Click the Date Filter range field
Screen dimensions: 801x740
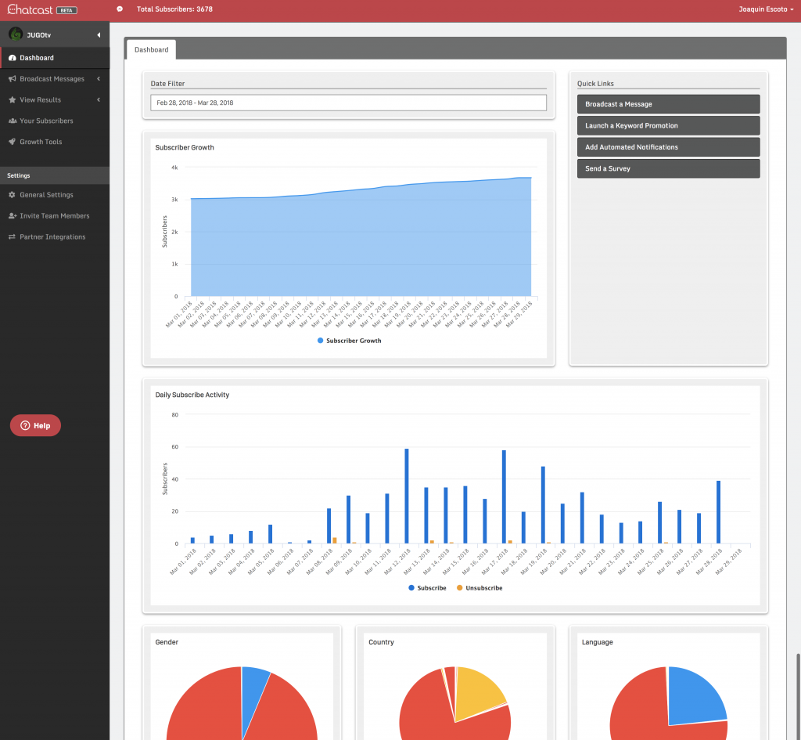click(x=348, y=103)
